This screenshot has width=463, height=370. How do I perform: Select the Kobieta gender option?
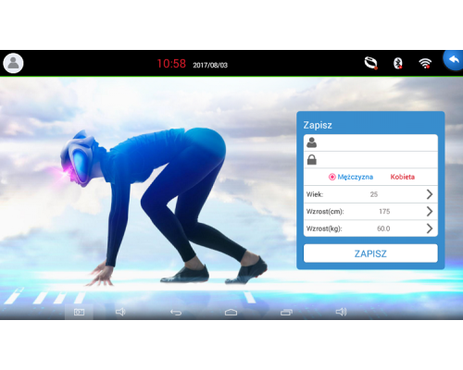(402, 177)
